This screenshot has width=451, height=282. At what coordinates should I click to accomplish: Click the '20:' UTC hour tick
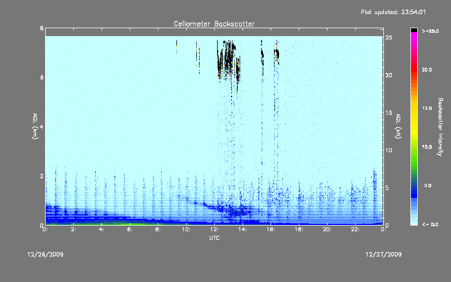click(327, 230)
